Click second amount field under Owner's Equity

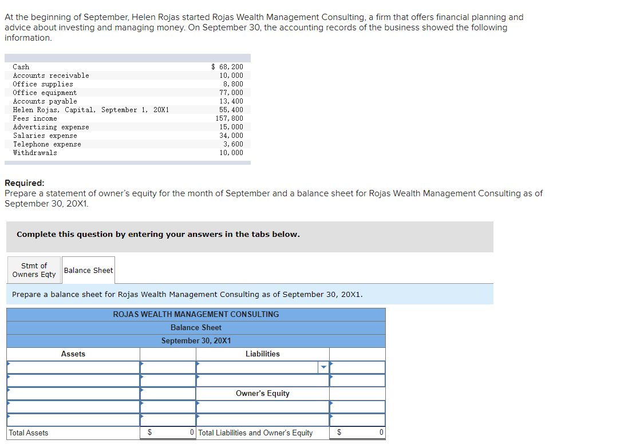pos(357,419)
